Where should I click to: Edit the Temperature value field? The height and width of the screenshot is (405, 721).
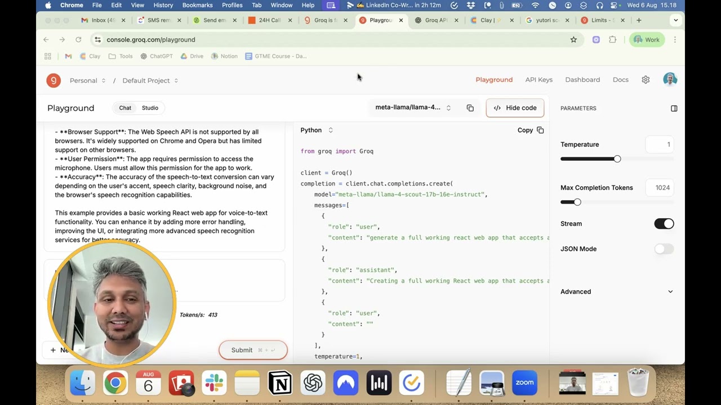(659, 145)
